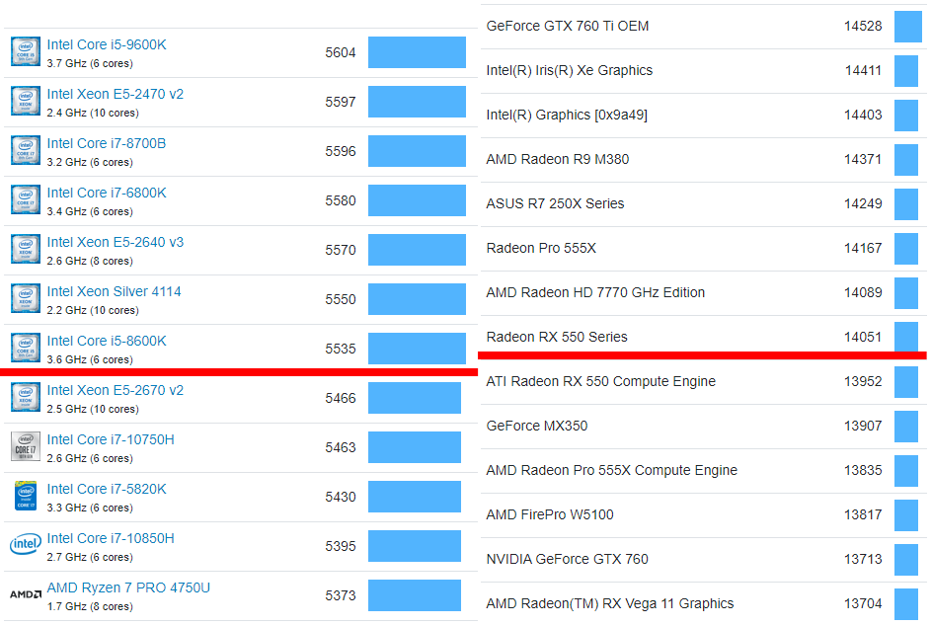931x626 pixels.
Task: Click the score bar for GeForce GTX 760 Ti OEM
Action: pos(908,26)
